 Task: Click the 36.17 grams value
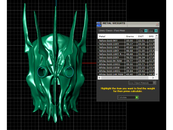coord(129,44)
